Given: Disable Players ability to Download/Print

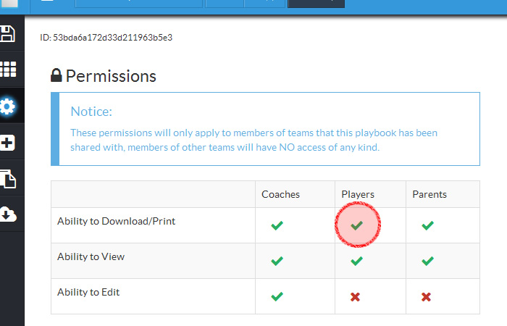Looking at the screenshot, I should pyautogui.click(x=356, y=226).
